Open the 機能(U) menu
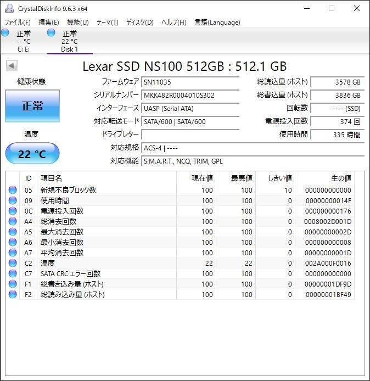Screen dimensions: 370x381 point(78,23)
